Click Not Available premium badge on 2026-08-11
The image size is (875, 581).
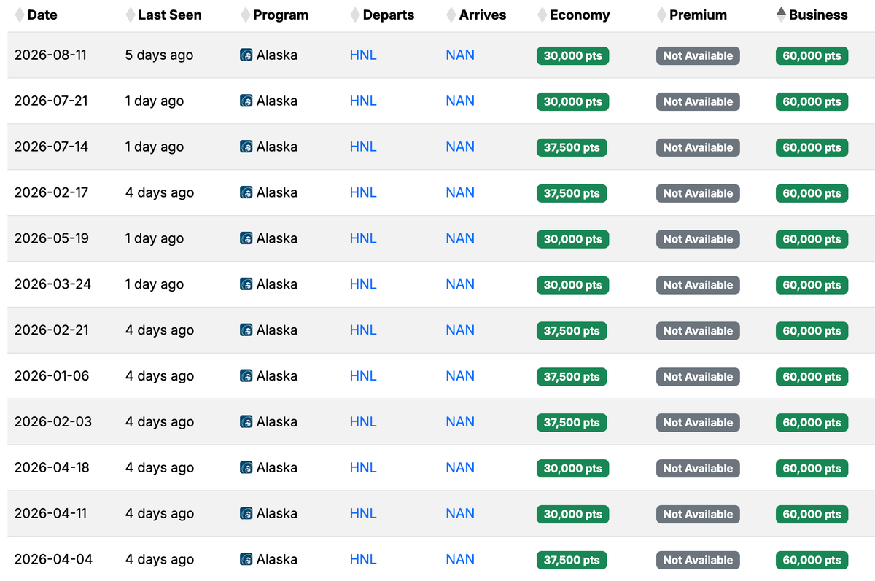click(x=698, y=56)
